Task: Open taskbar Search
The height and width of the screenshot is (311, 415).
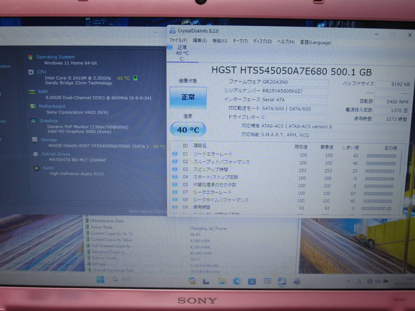Action: tap(115, 279)
